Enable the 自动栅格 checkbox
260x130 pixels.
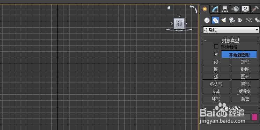(x=216, y=47)
